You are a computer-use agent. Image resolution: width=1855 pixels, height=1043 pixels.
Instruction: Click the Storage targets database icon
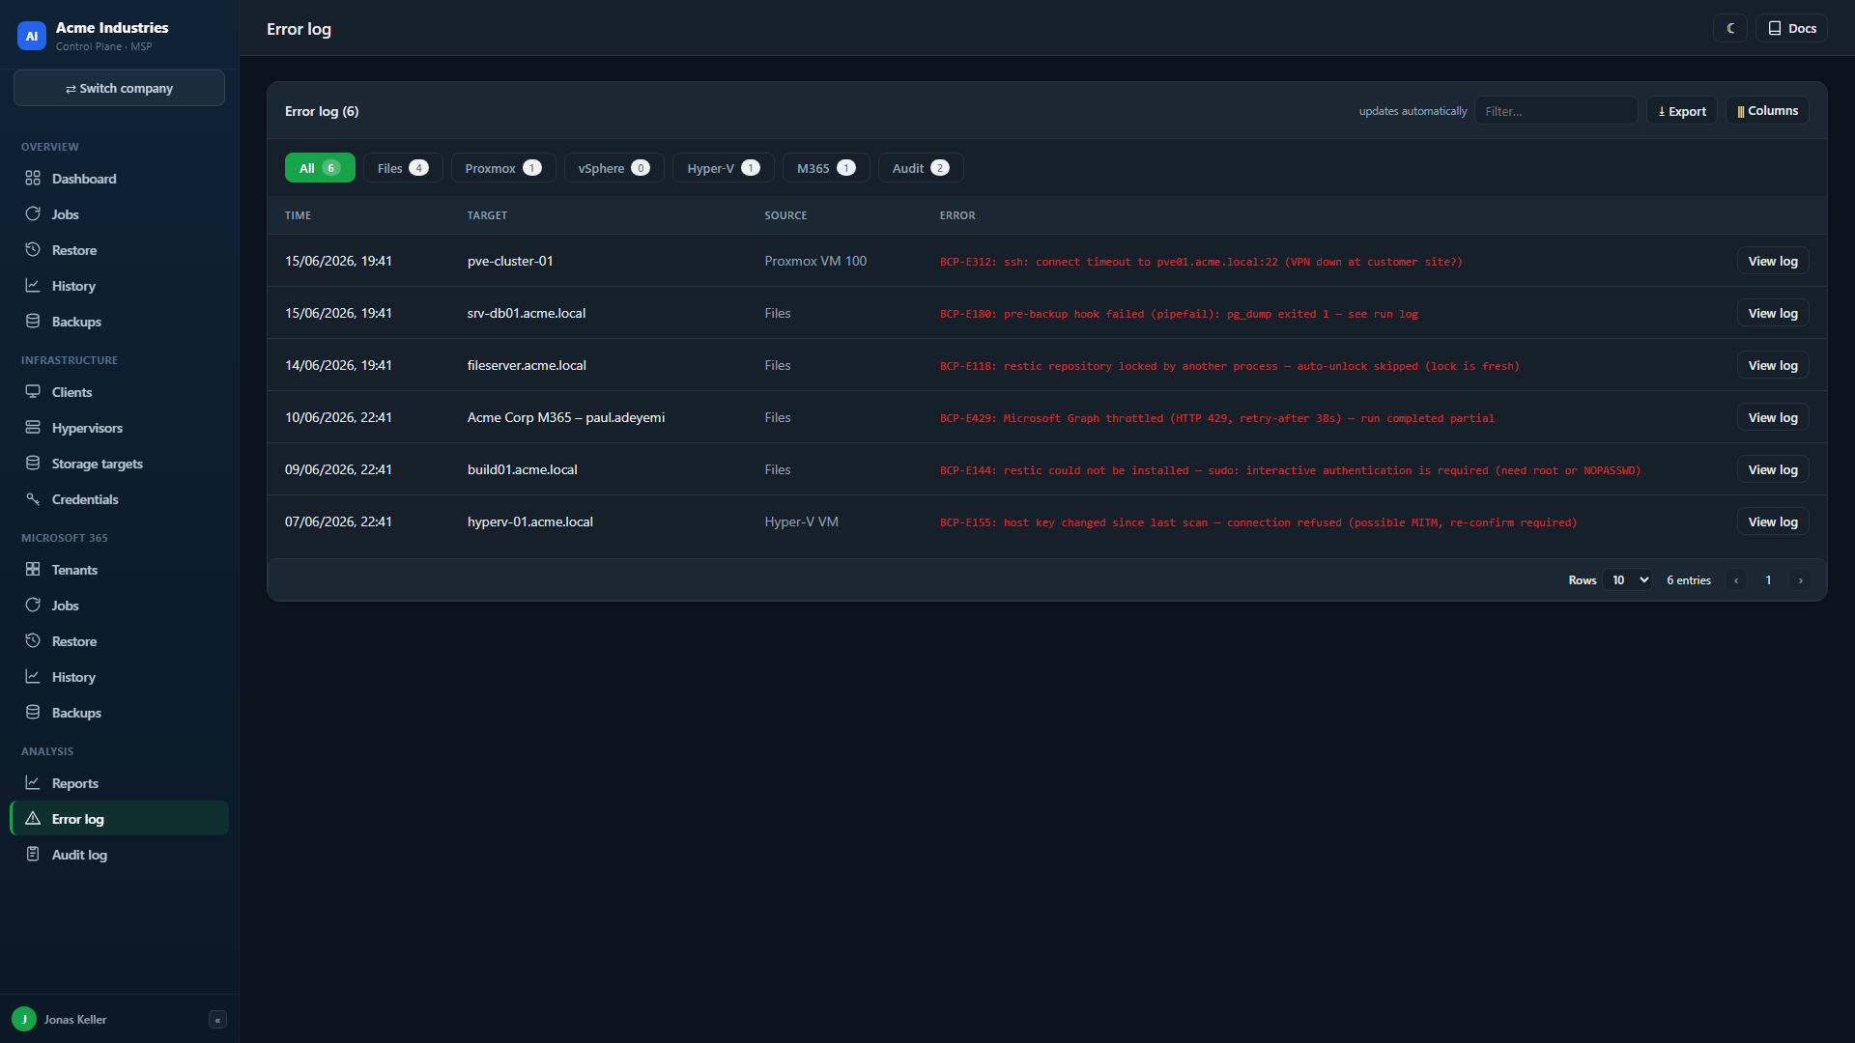33,464
